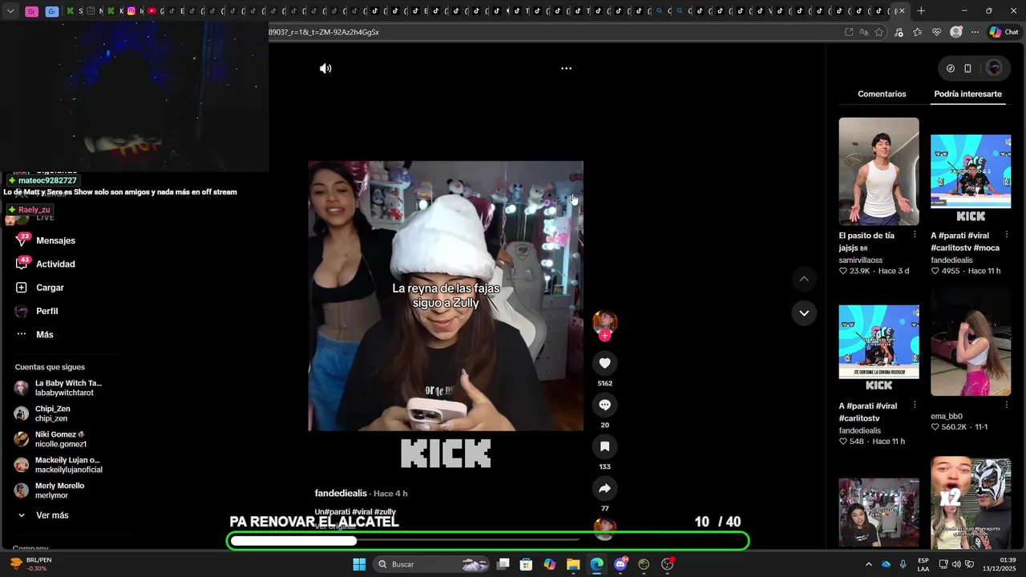Open Copilot from the taskbar
This screenshot has width=1026, height=577.
tap(549, 564)
